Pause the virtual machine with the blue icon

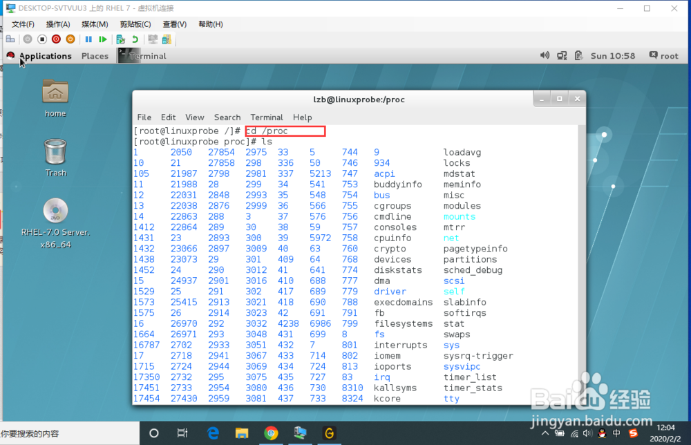coord(88,39)
